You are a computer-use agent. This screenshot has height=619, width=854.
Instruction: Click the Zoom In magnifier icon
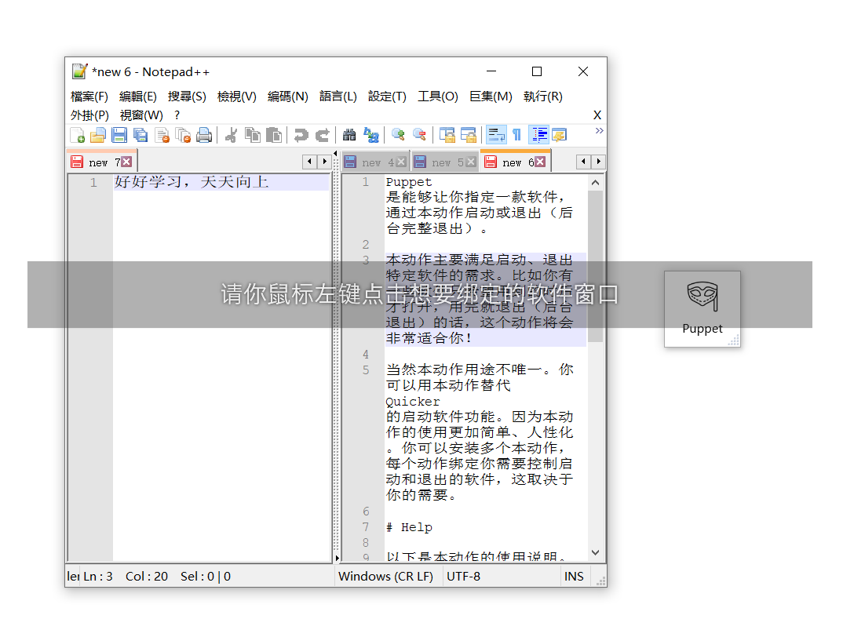398,135
